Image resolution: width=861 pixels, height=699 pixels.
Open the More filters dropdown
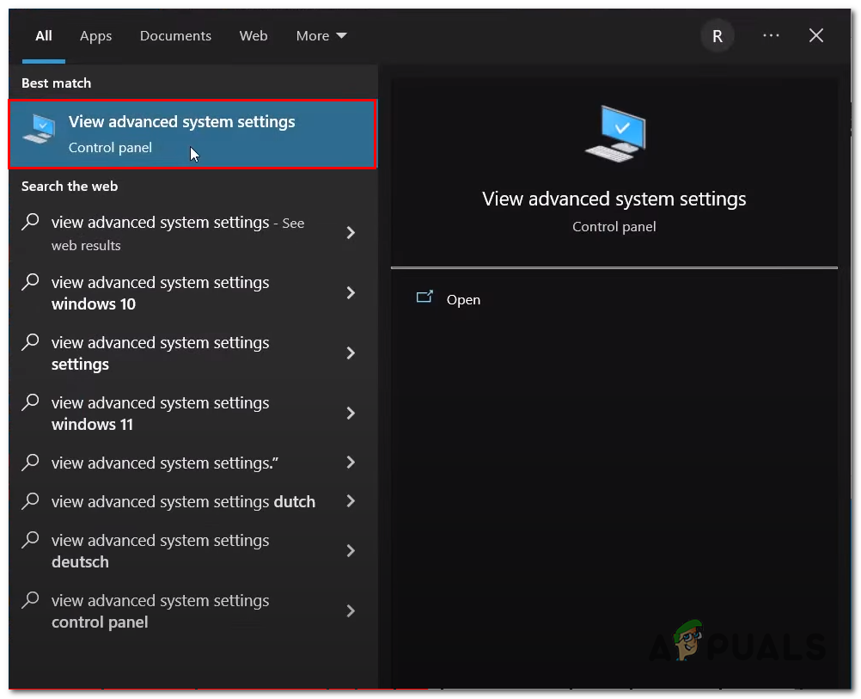click(x=321, y=35)
